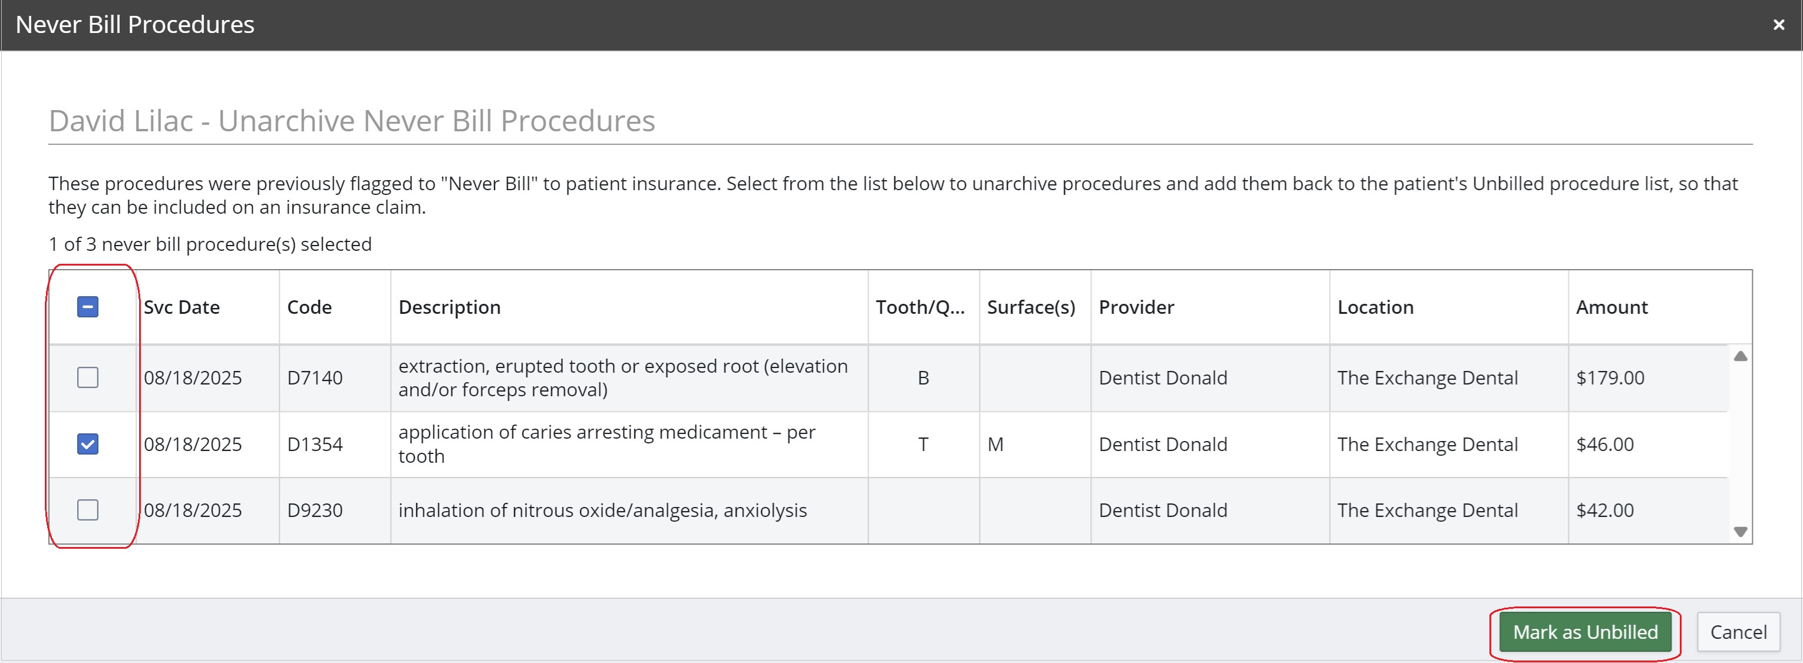Viewport: 1803px width, 663px height.
Task: Click Mark as Unbilled button
Action: (1584, 632)
